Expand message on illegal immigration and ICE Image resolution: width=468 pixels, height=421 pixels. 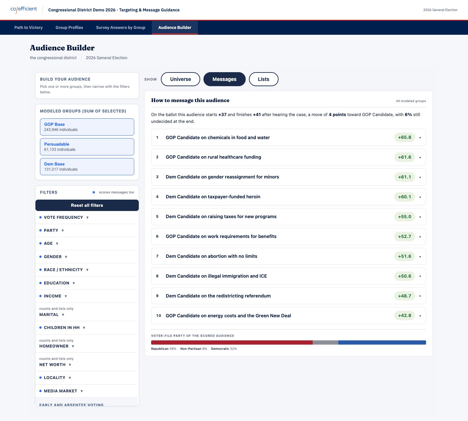click(x=289, y=276)
